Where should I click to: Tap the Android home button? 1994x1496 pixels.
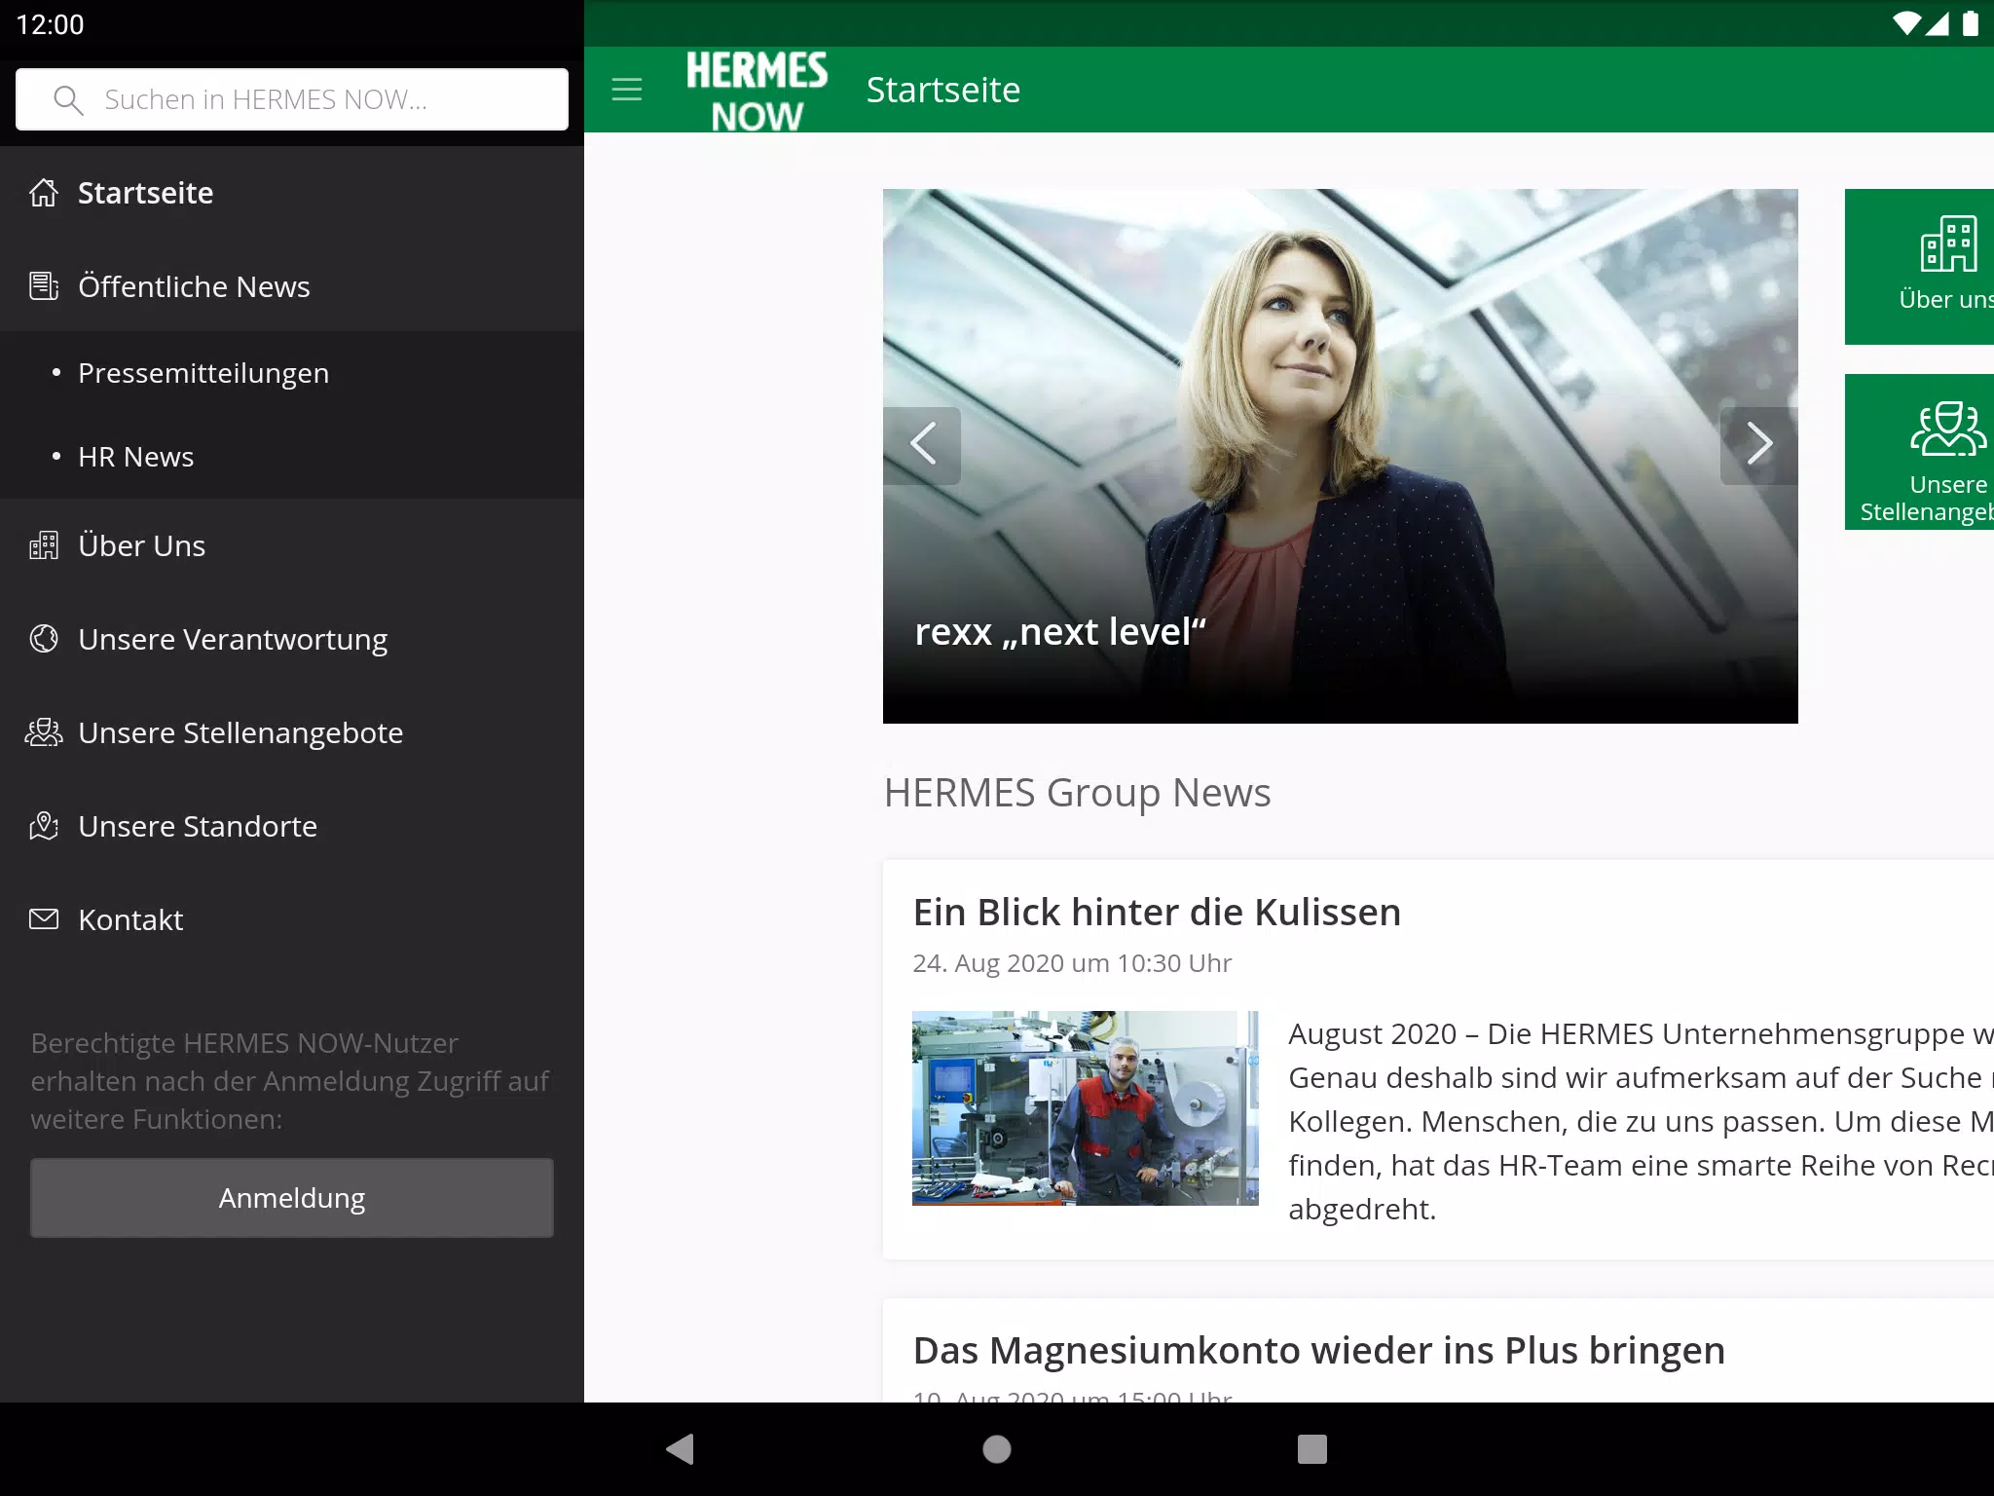997,1449
